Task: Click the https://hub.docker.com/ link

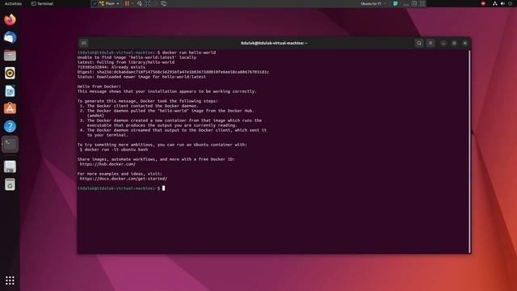Action: coord(107,164)
